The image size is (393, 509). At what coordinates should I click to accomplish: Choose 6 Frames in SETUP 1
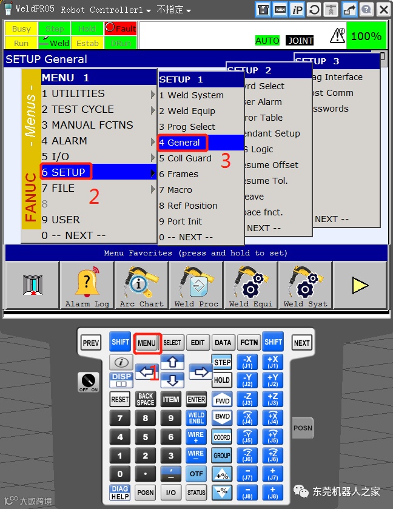tap(201, 174)
